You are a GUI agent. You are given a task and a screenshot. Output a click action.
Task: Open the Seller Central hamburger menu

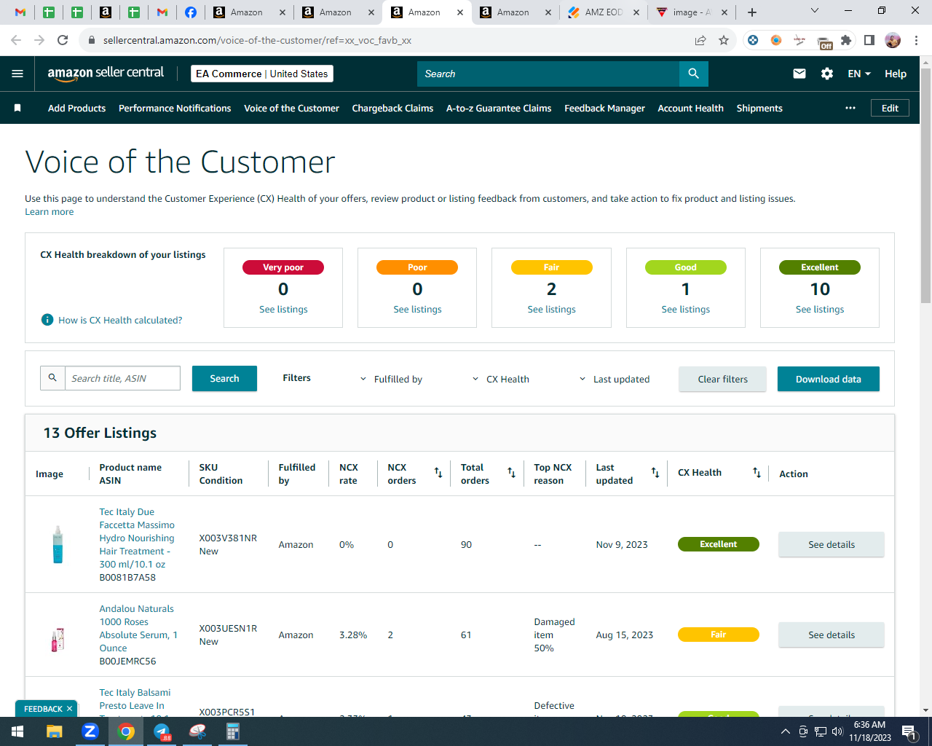point(17,74)
